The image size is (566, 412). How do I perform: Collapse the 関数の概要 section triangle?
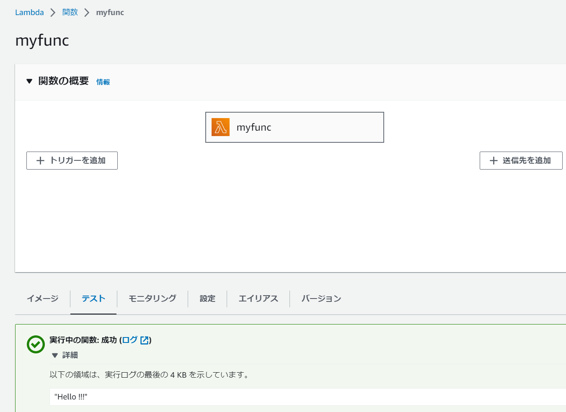(29, 81)
